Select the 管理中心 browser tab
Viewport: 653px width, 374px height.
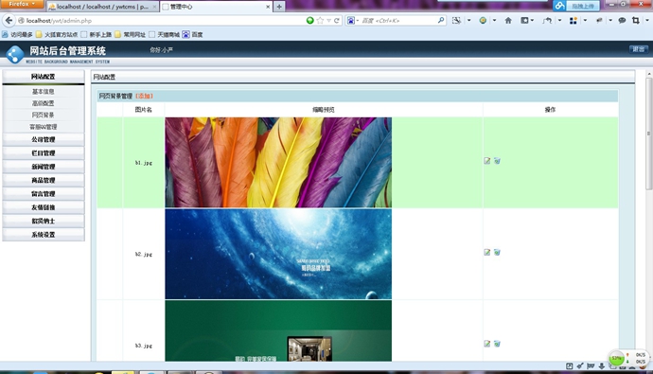(216, 7)
